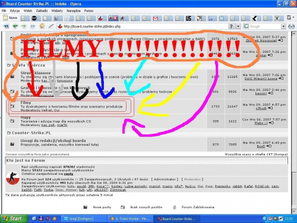Click the Windows Start button
This screenshot has height=223, width=297.
14,219
